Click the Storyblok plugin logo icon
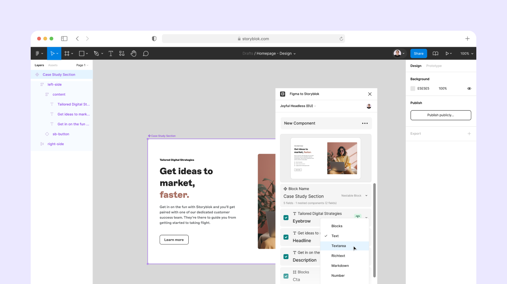The height and width of the screenshot is (284, 507). pos(283,94)
